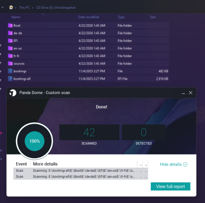Open the de-de folder icon

pyautogui.click(x=10, y=33)
